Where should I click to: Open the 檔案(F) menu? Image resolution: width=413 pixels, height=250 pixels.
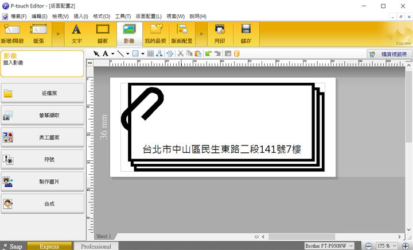point(15,16)
